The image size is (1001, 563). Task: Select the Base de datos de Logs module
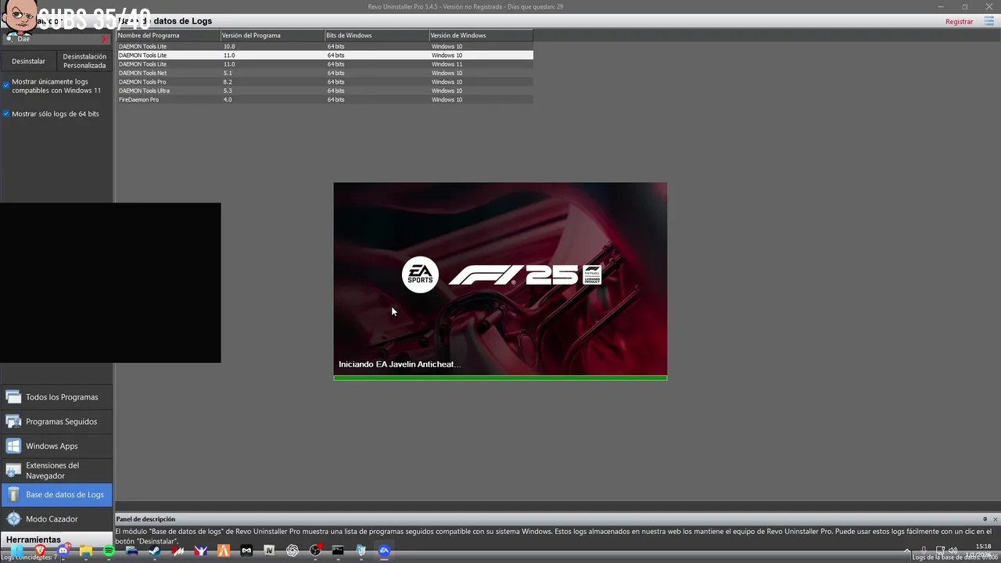click(56, 494)
